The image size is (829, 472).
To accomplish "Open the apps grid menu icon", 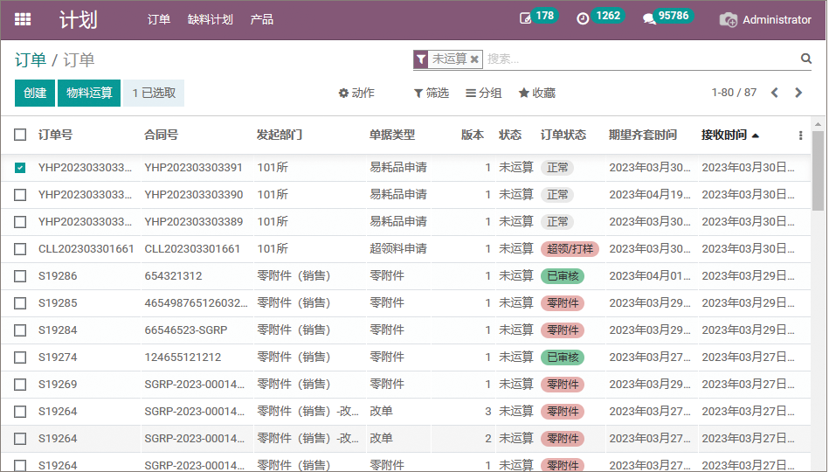I will [x=23, y=19].
